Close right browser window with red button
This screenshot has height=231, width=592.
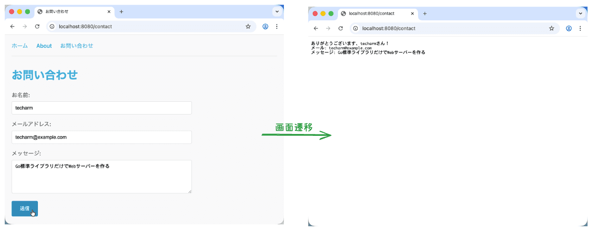click(315, 14)
